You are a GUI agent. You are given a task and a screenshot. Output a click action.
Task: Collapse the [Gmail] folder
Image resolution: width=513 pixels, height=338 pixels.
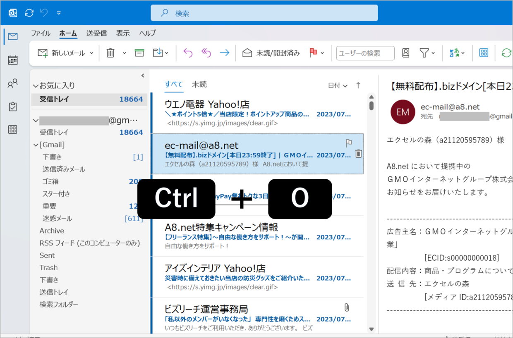(x=36, y=145)
